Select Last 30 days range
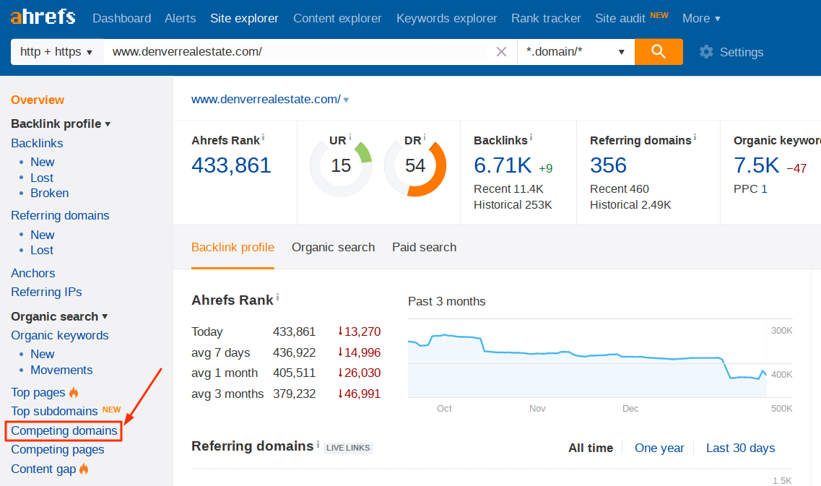Viewport: 821px width, 486px height. pyautogui.click(x=740, y=448)
